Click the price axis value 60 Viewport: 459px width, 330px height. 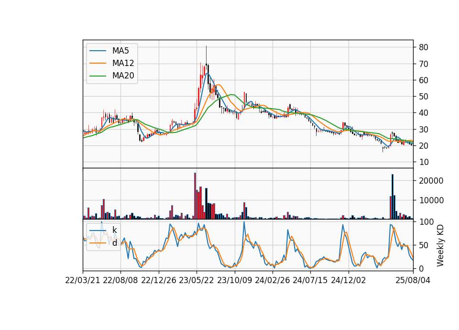[x=423, y=80]
